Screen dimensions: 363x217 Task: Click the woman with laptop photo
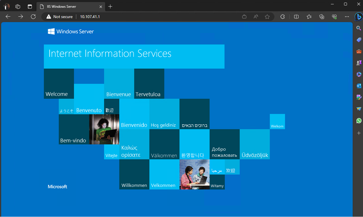(x=104, y=129)
